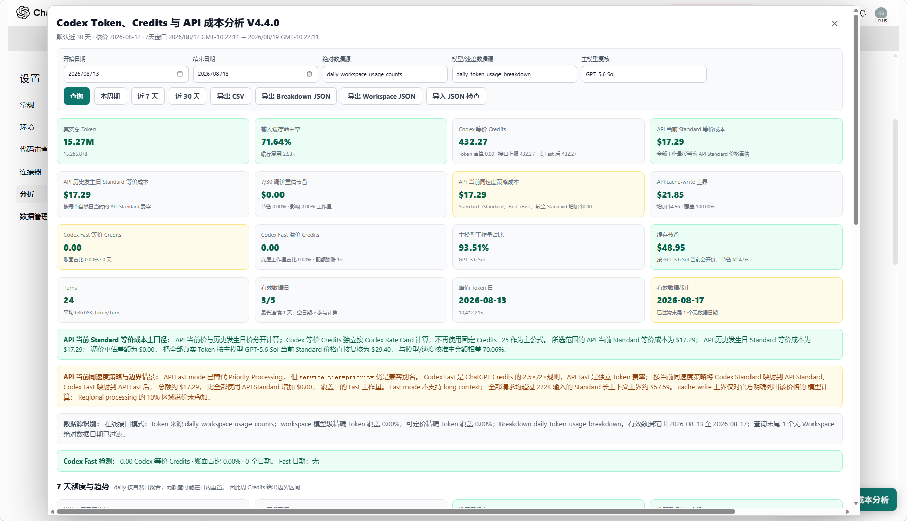The height and width of the screenshot is (521, 907).
Task: Open the 连接器 settings section
Action: 30,172
